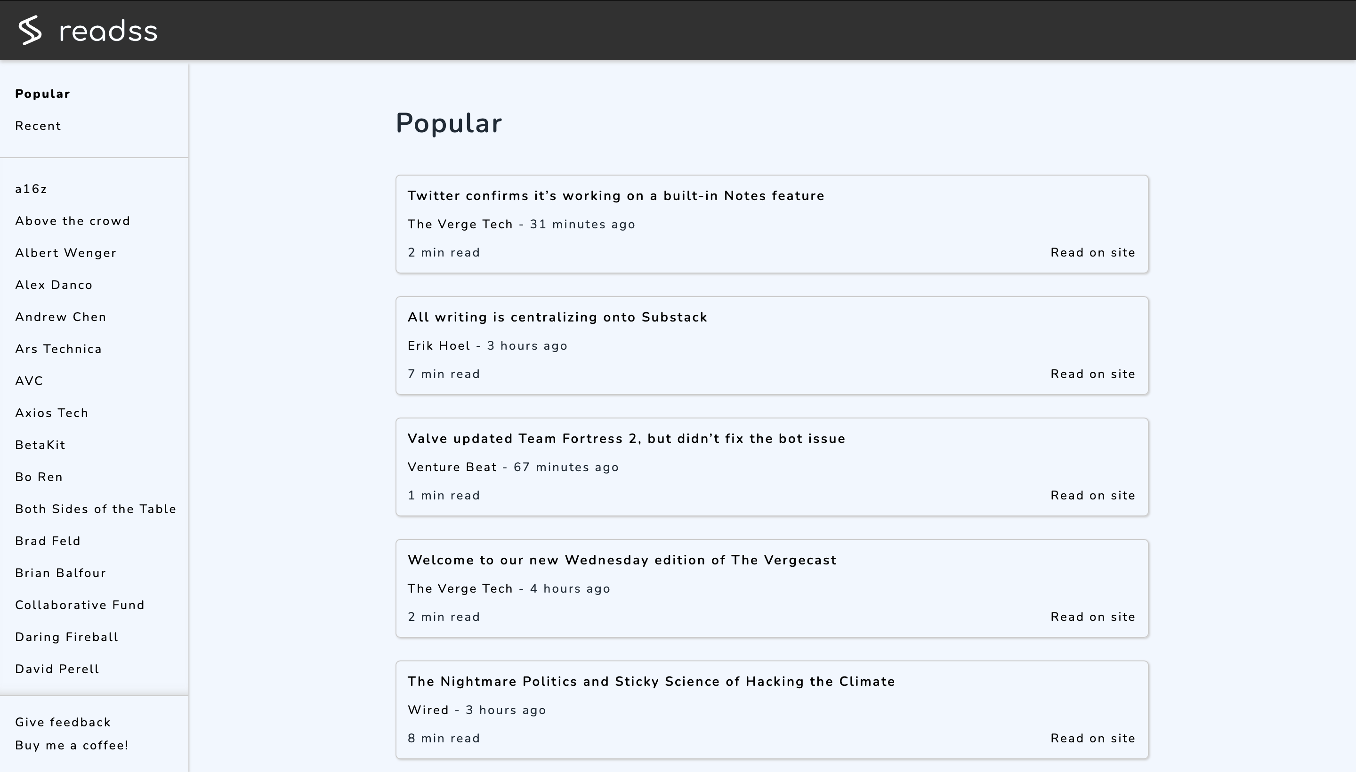Choose Ars Technica source
The image size is (1356, 772).
tap(58, 349)
